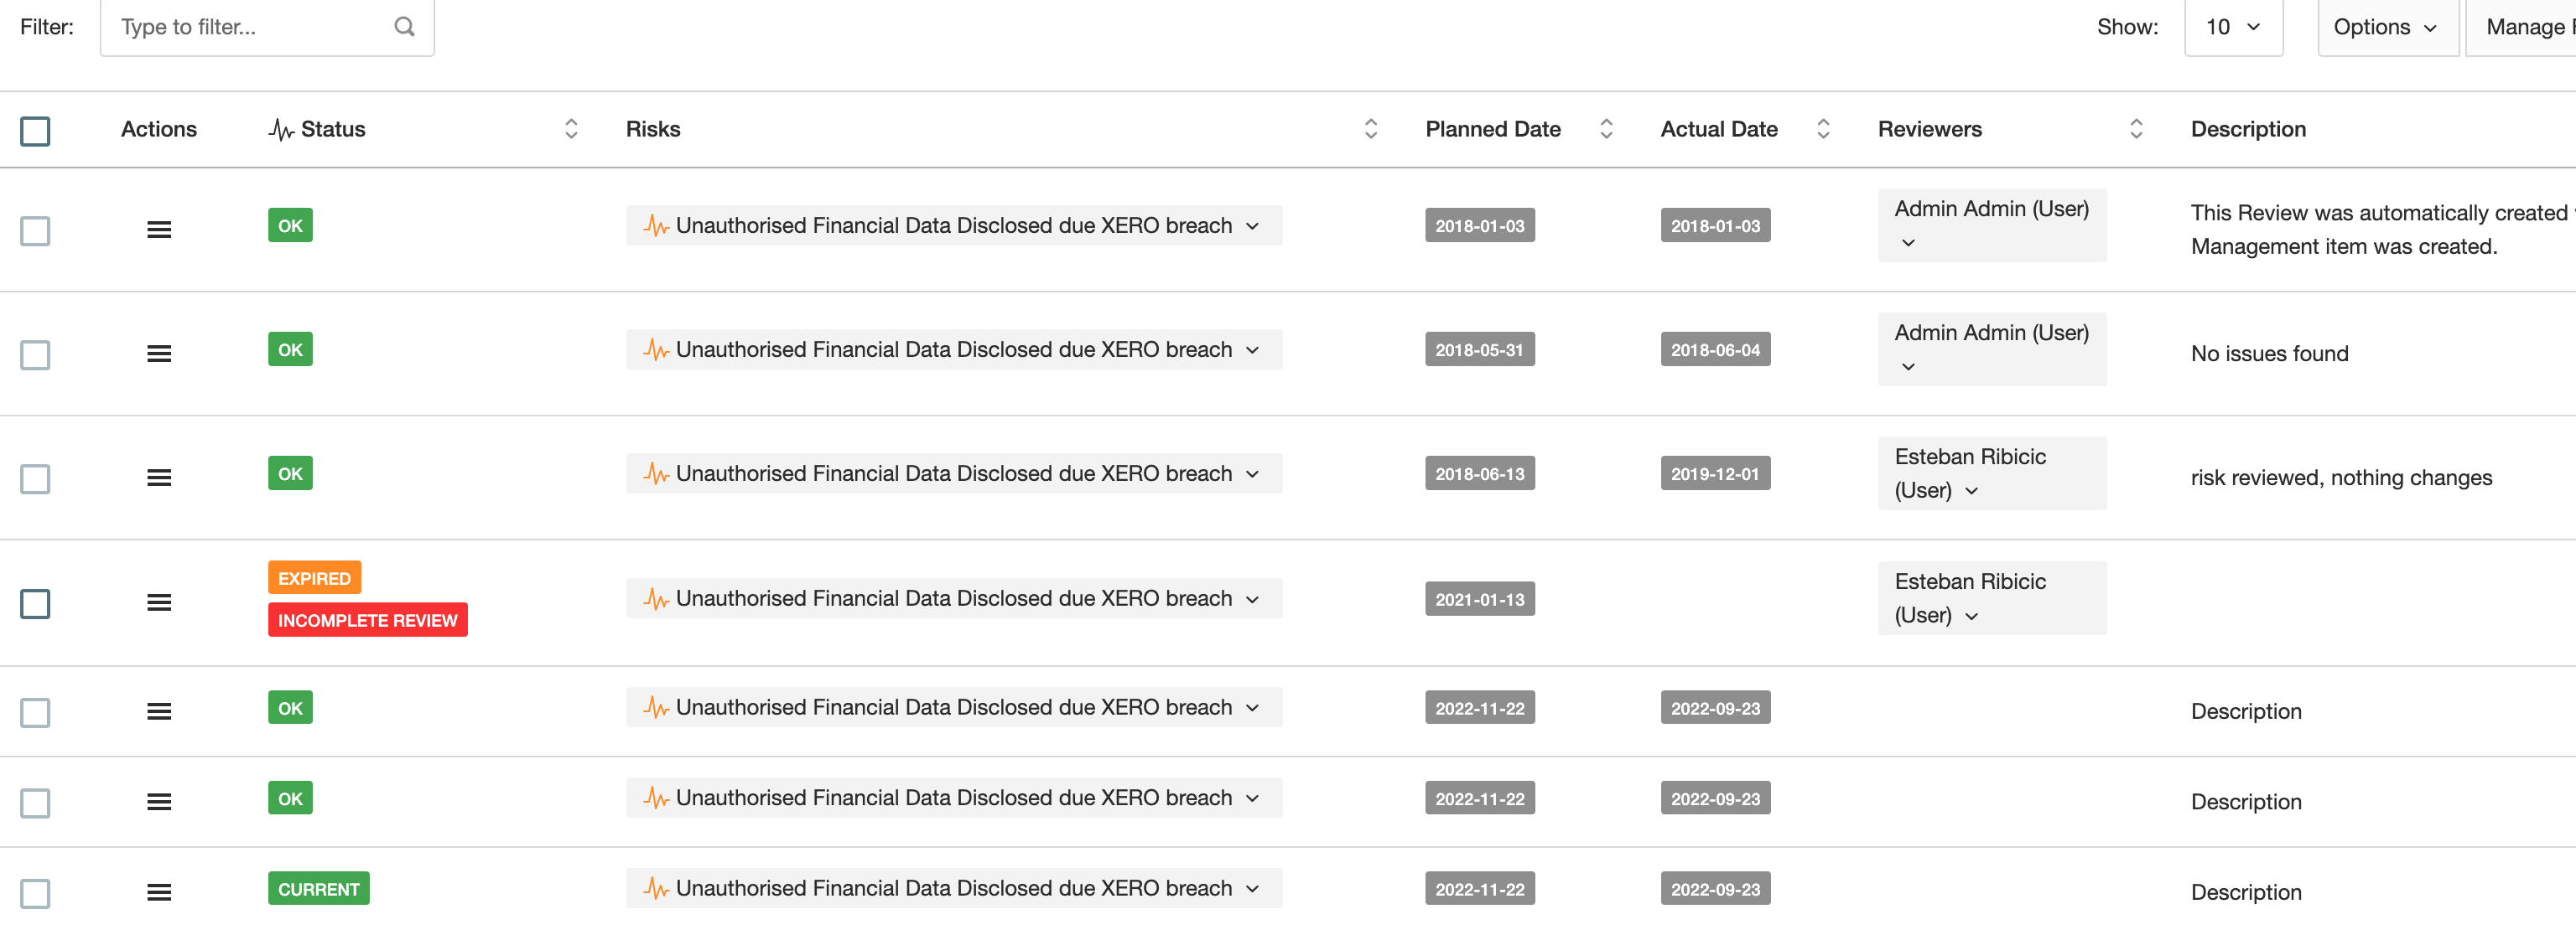Expand the risk dropdown in the first row
This screenshot has height=935, width=2576.
(x=1253, y=225)
